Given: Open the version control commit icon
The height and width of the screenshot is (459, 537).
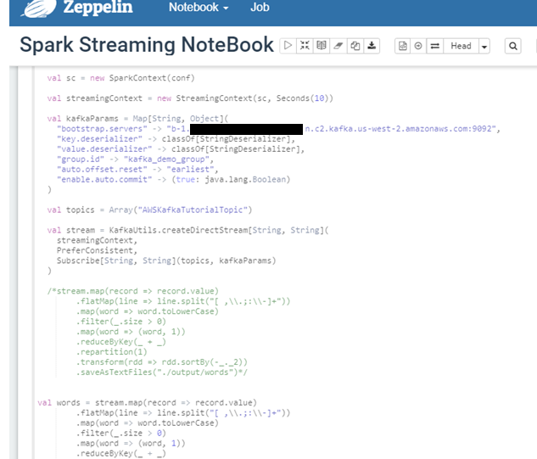Looking at the screenshot, I should click(403, 46).
